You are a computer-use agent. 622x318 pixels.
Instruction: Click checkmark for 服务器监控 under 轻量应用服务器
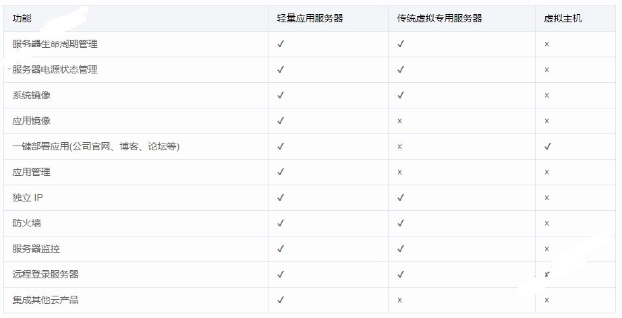281,249
